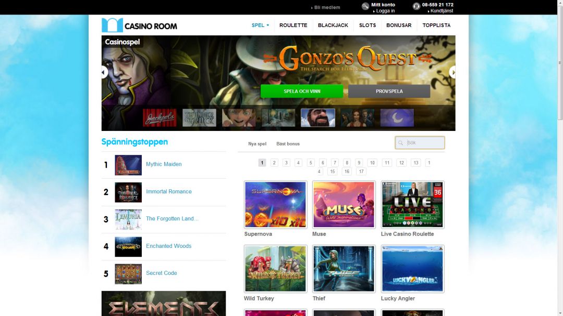Open the Mythic Maiden link
The image size is (563, 316).
click(164, 164)
